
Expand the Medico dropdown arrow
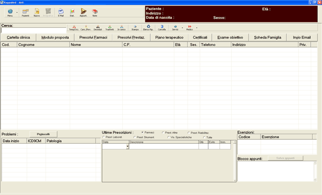click(x=196, y=28)
